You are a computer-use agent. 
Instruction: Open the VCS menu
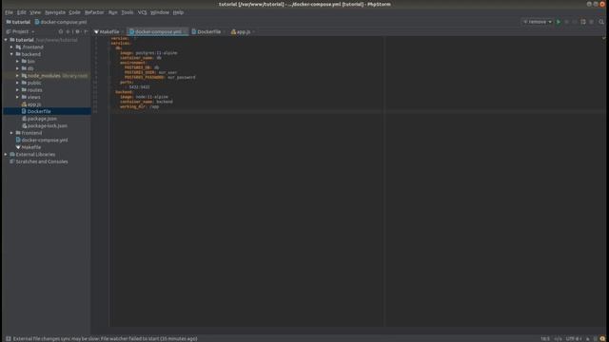[x=142, y=12]
